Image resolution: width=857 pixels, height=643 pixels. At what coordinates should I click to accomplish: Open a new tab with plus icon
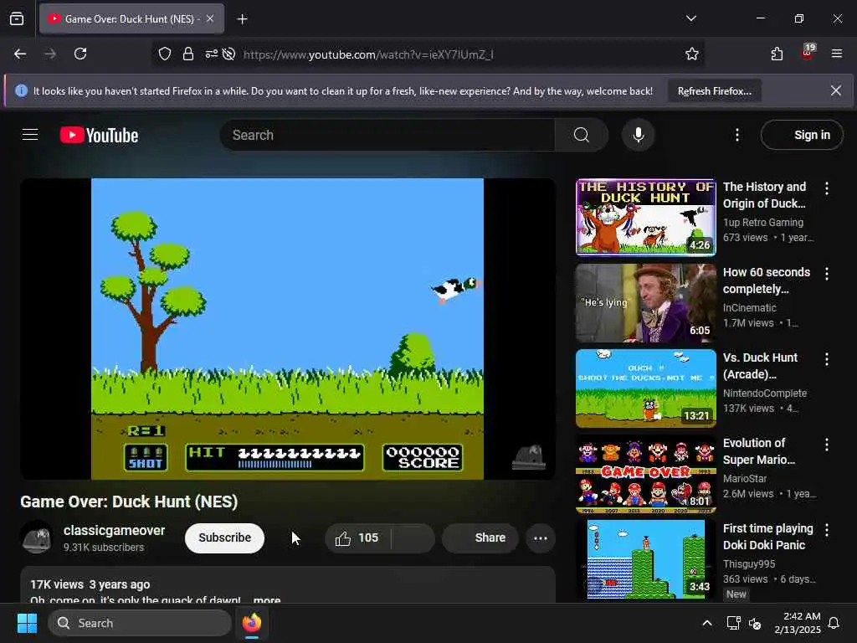click(x=242, y=19)
